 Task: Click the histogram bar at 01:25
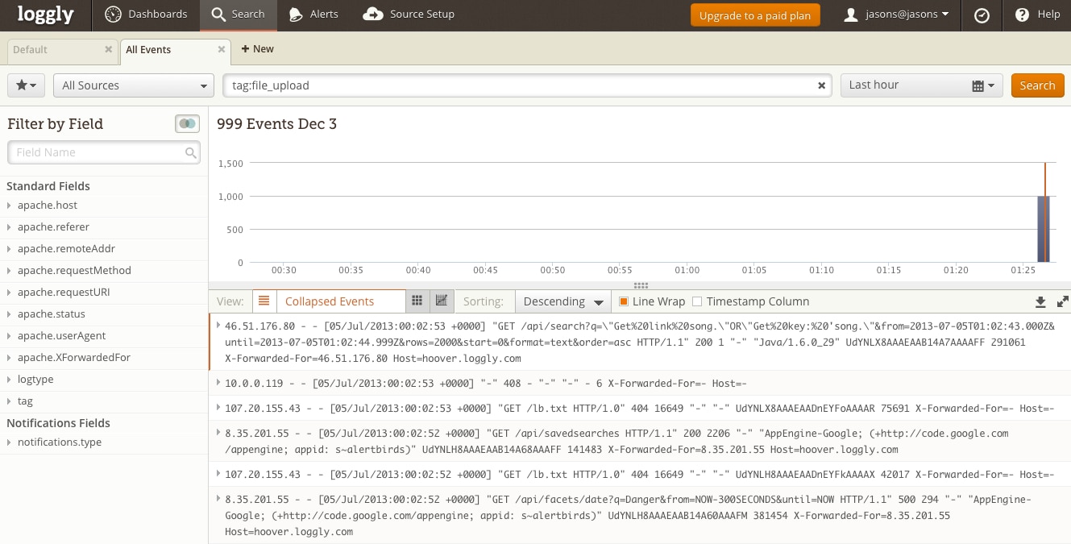(x=1043, y=229)
